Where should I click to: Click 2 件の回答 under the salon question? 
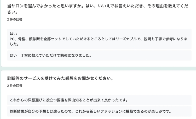[x=15, y=19]
